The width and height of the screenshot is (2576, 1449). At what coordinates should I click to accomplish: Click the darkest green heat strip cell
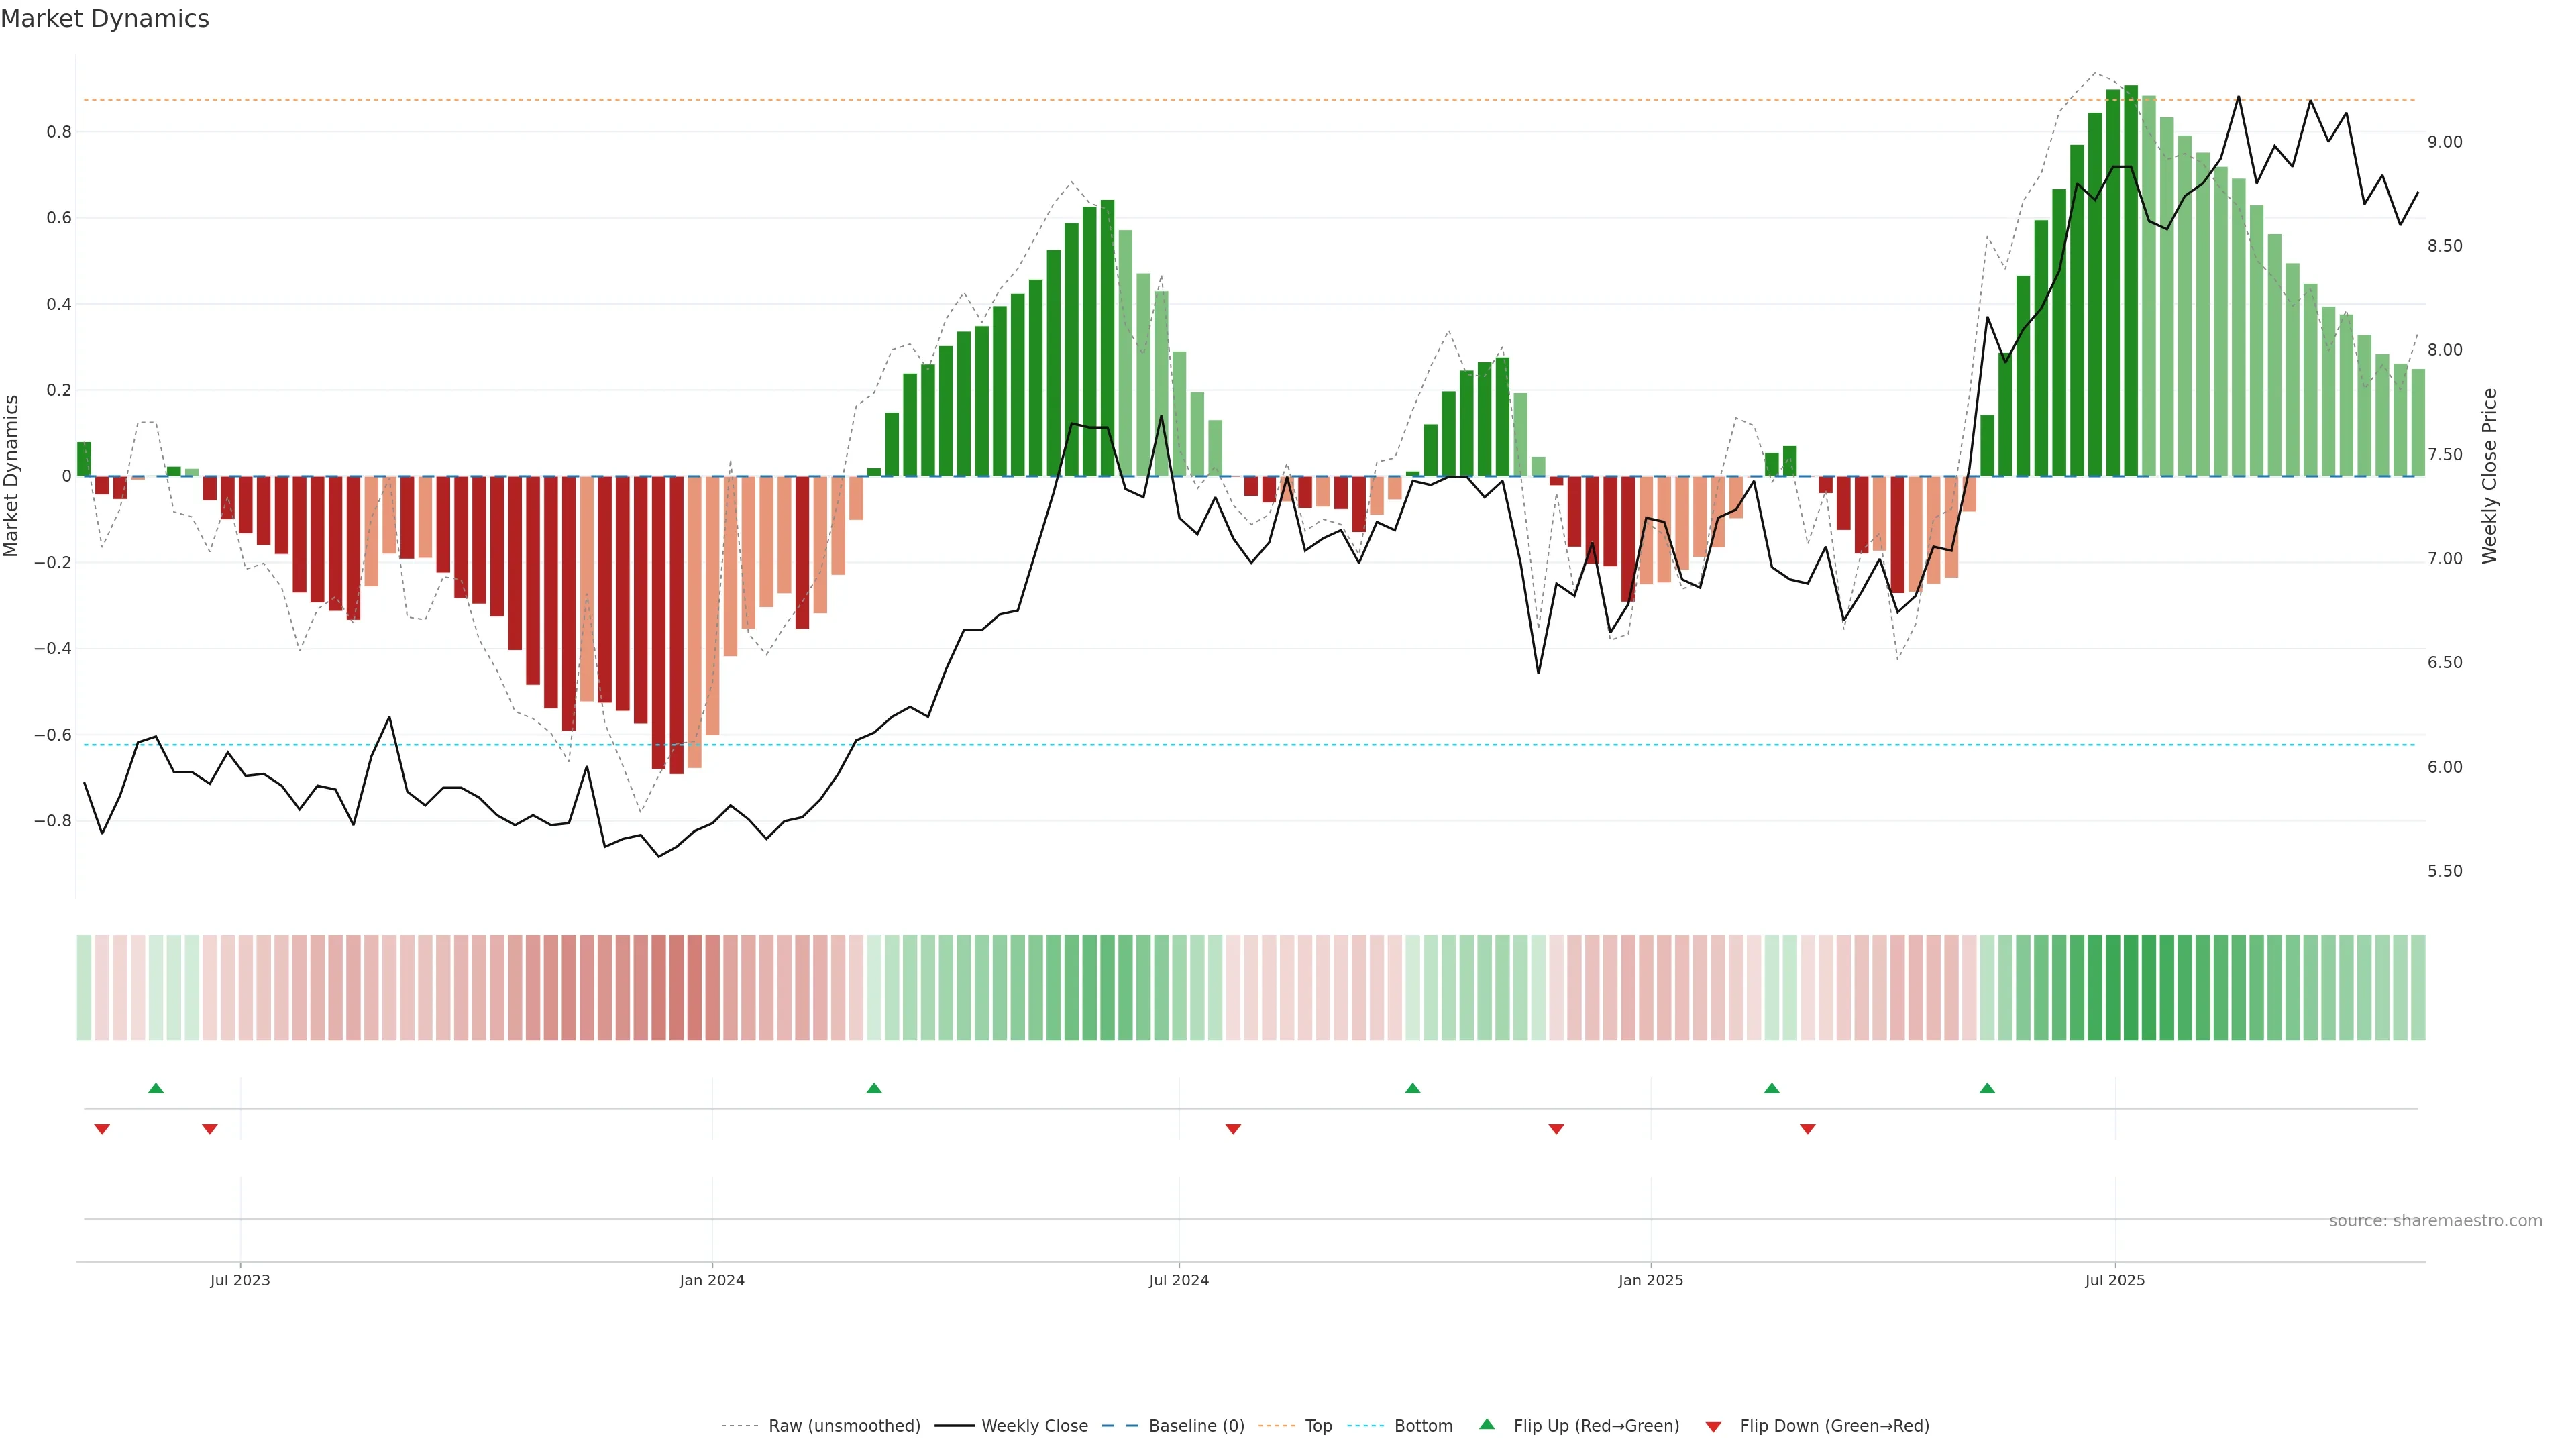pyautogui.click(x=2130, y=987)
